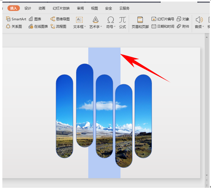Switch to the 视图 tab

point(94,8)
